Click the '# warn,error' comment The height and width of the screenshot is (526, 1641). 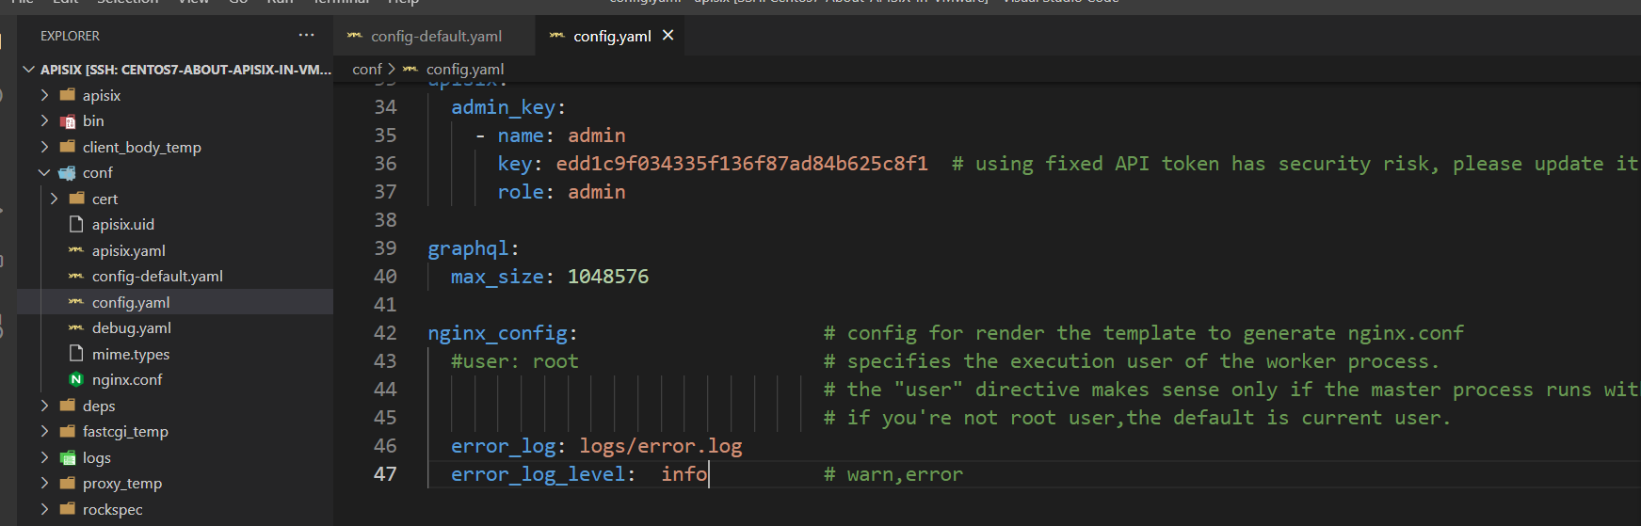tap(893, 474)
